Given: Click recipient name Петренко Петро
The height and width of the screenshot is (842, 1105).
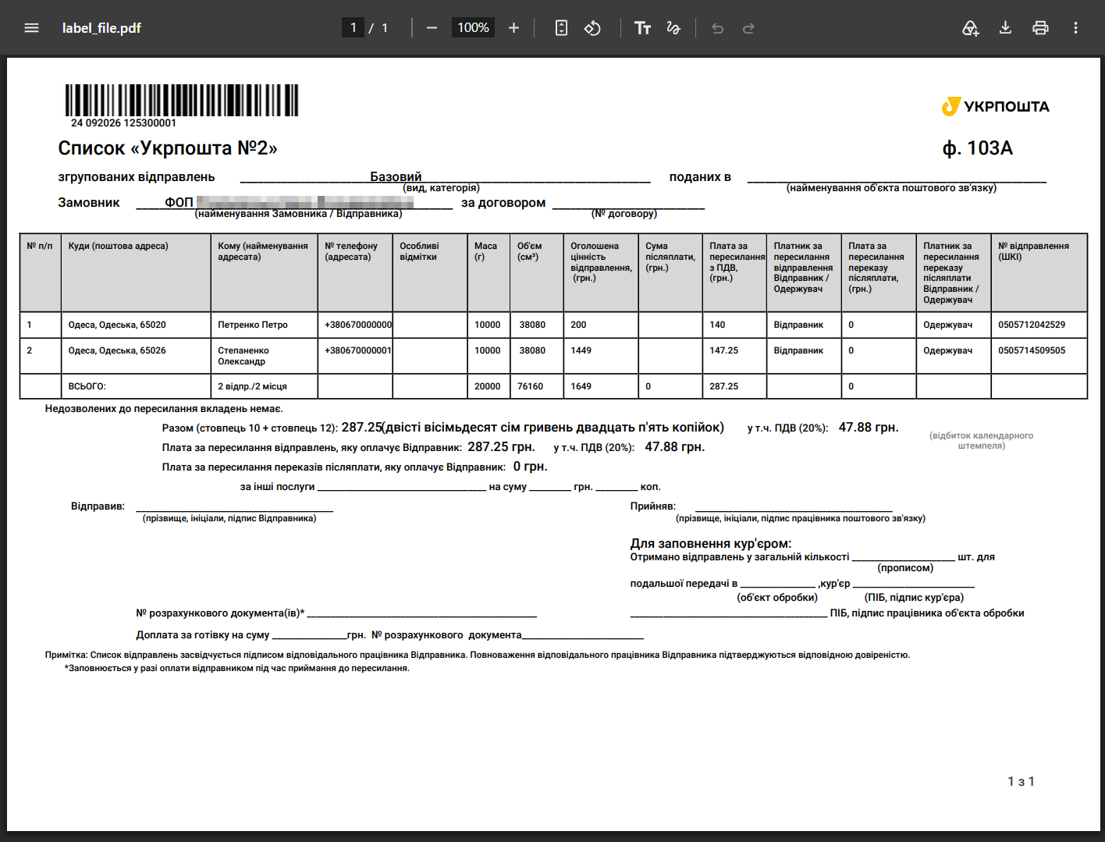Looking at the screenshot, I should pyautogui.click(x=253, y=325).
